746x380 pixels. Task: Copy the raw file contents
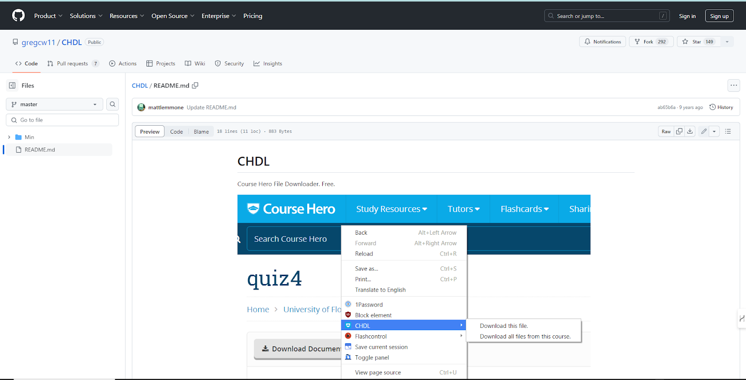click(x=679, y=131)
